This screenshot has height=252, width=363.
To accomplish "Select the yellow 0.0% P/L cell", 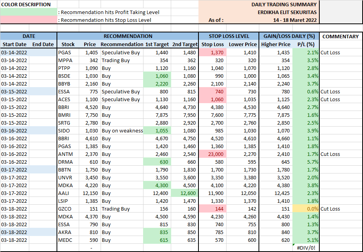I will [x=306, y=209].
